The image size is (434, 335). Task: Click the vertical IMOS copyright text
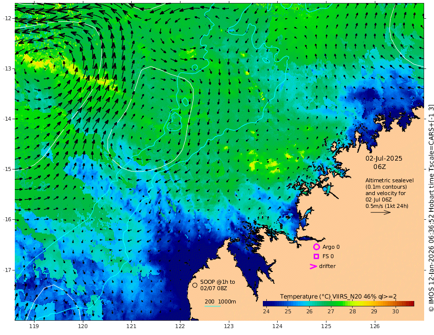[x=431, y=208]
